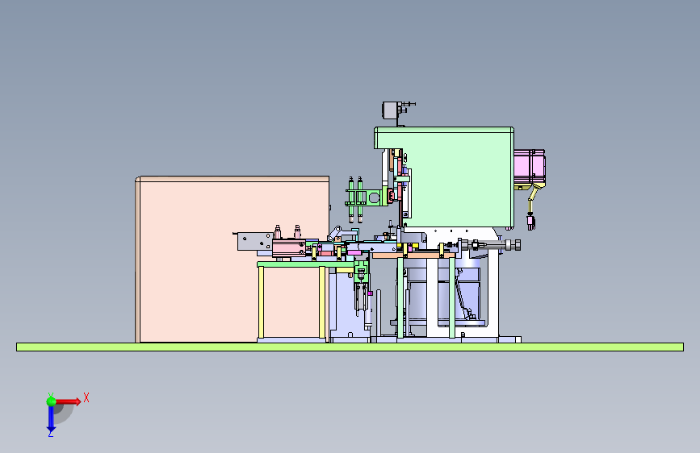This screenshot has width=700, height=453.
Task: Select the grey bracket plate left of the pink cylinder
Action: 254,241
